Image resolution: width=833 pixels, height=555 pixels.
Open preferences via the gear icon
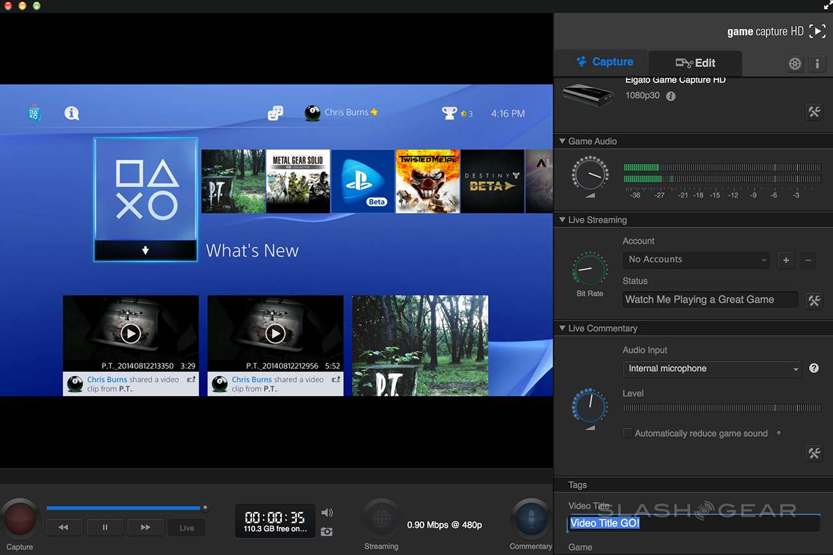(795, 64)
